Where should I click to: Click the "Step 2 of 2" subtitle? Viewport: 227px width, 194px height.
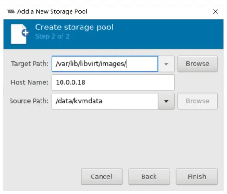(x=52, y=36)
